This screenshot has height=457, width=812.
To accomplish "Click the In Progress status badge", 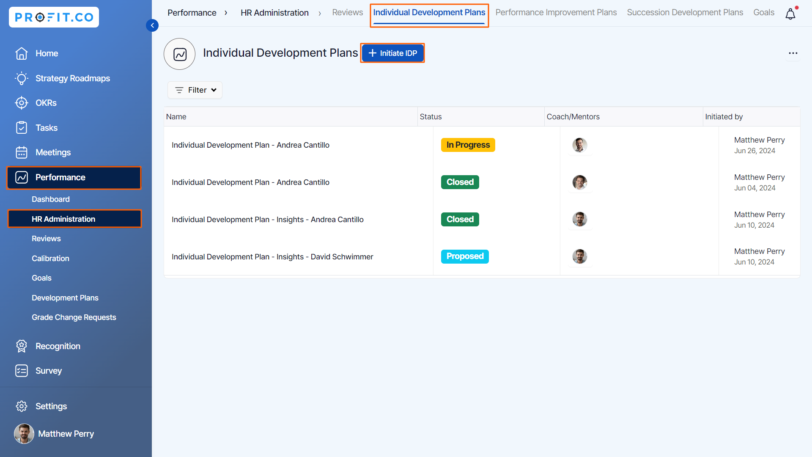I will point(468,145).
